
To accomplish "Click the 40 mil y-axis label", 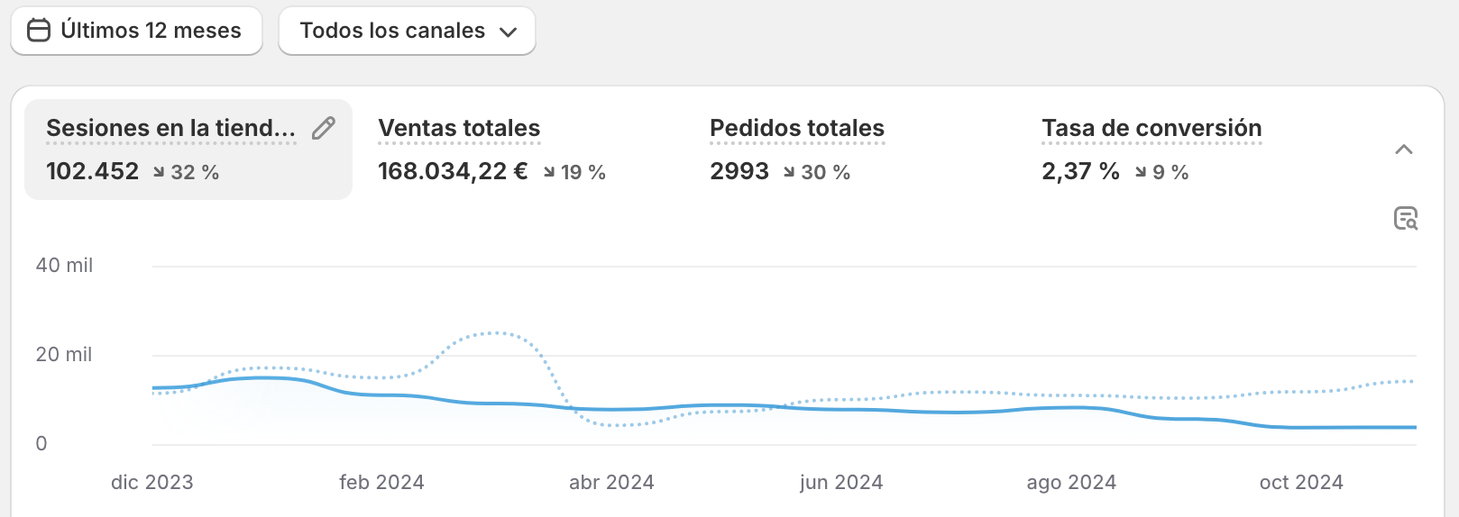I will pos(64,266).
